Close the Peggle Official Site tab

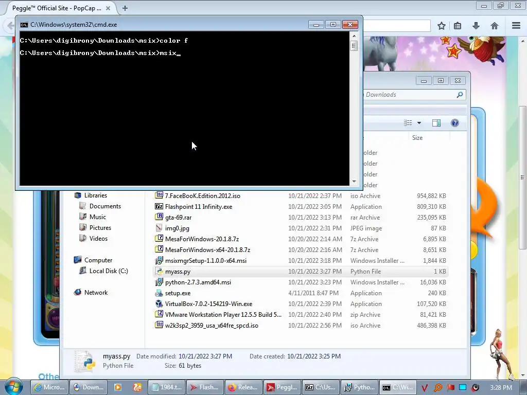(x=108, y=8)
